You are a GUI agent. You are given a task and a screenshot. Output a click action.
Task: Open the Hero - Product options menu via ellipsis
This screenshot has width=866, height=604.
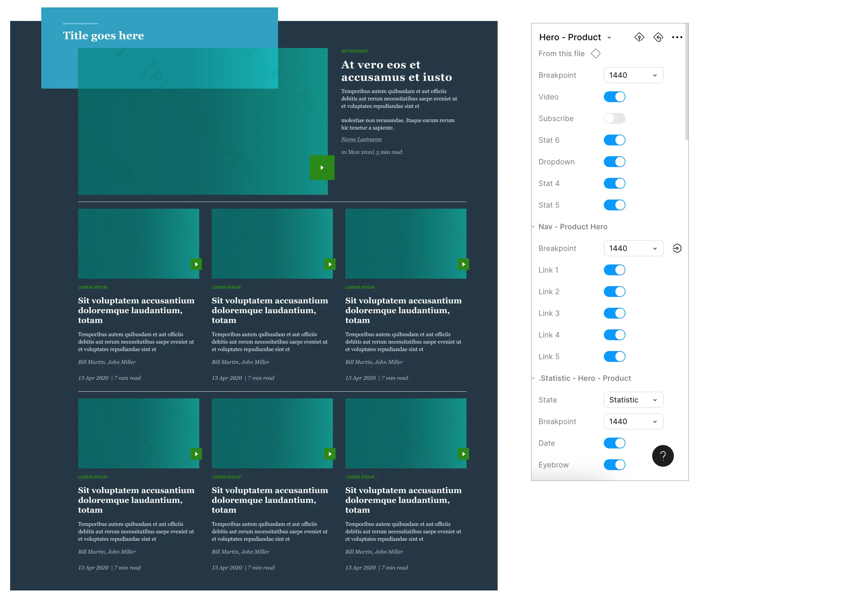pyautogui.click(x=677, y=37)
